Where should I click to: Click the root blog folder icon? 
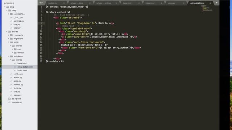[8, 7]
